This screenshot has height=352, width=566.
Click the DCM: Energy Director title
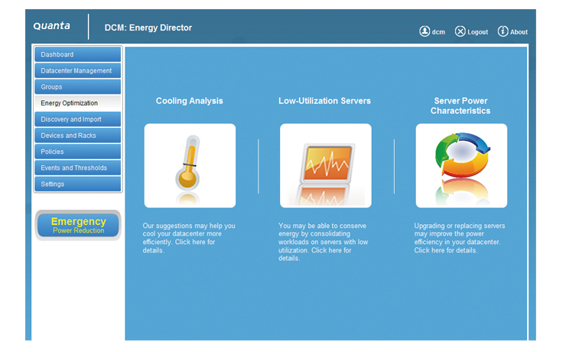[x=148, y=28]
